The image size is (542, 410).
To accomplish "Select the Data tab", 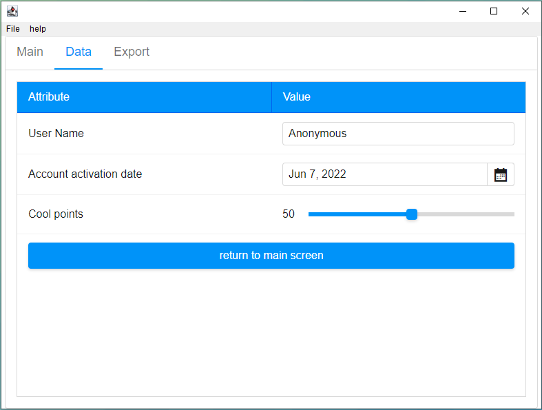I will [x=79, y=52].
